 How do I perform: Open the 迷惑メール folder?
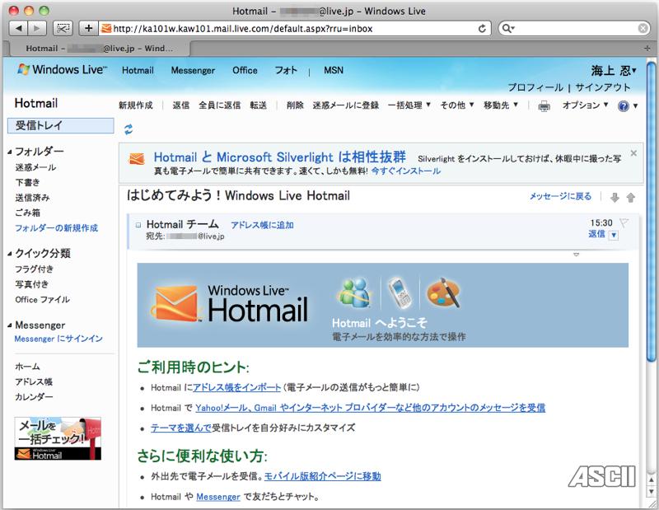(35, 167)
